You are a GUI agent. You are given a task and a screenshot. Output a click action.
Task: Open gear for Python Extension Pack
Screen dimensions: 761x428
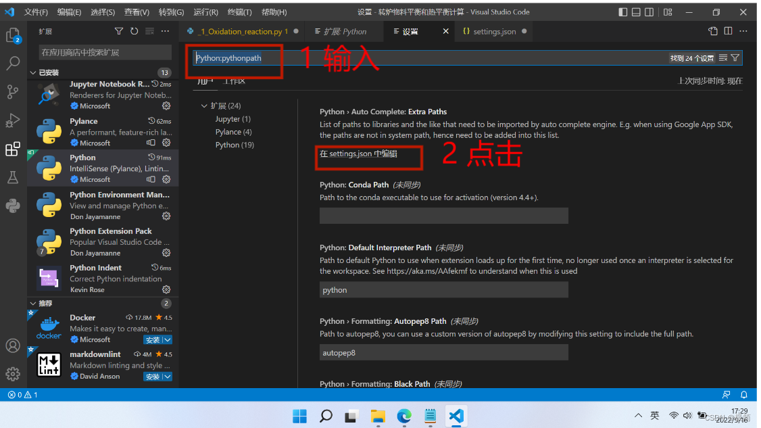pyautogui.click(x=166, y=253)
